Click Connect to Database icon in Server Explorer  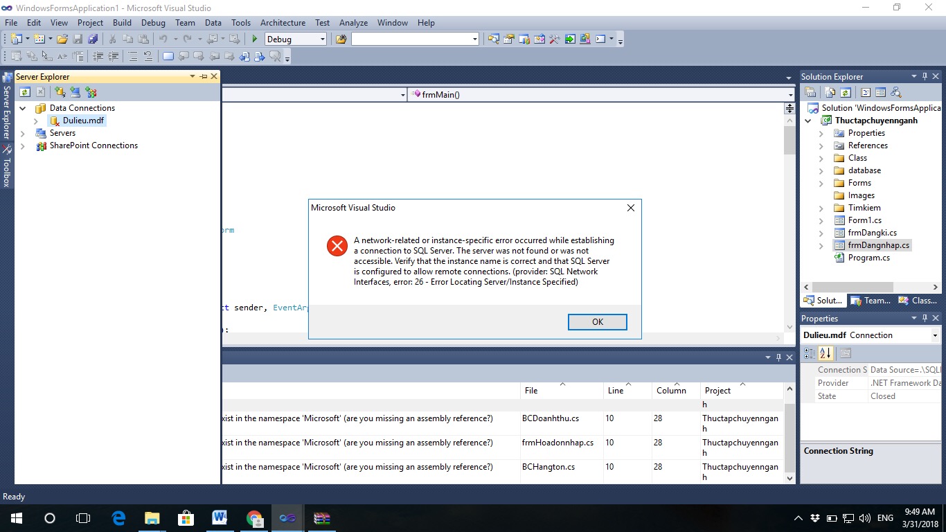(60, 91)
